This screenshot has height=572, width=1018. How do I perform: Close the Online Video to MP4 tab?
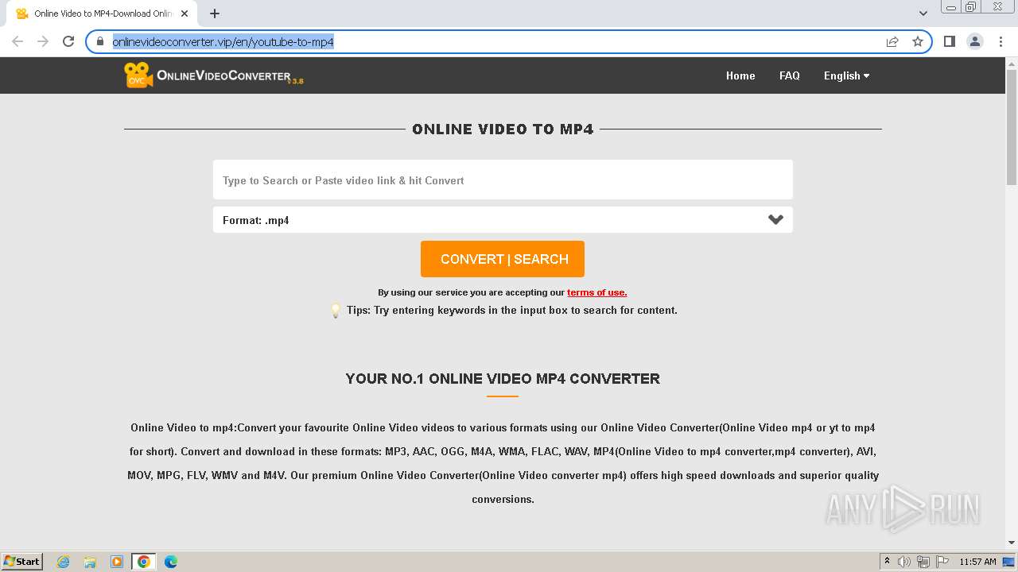185,14
